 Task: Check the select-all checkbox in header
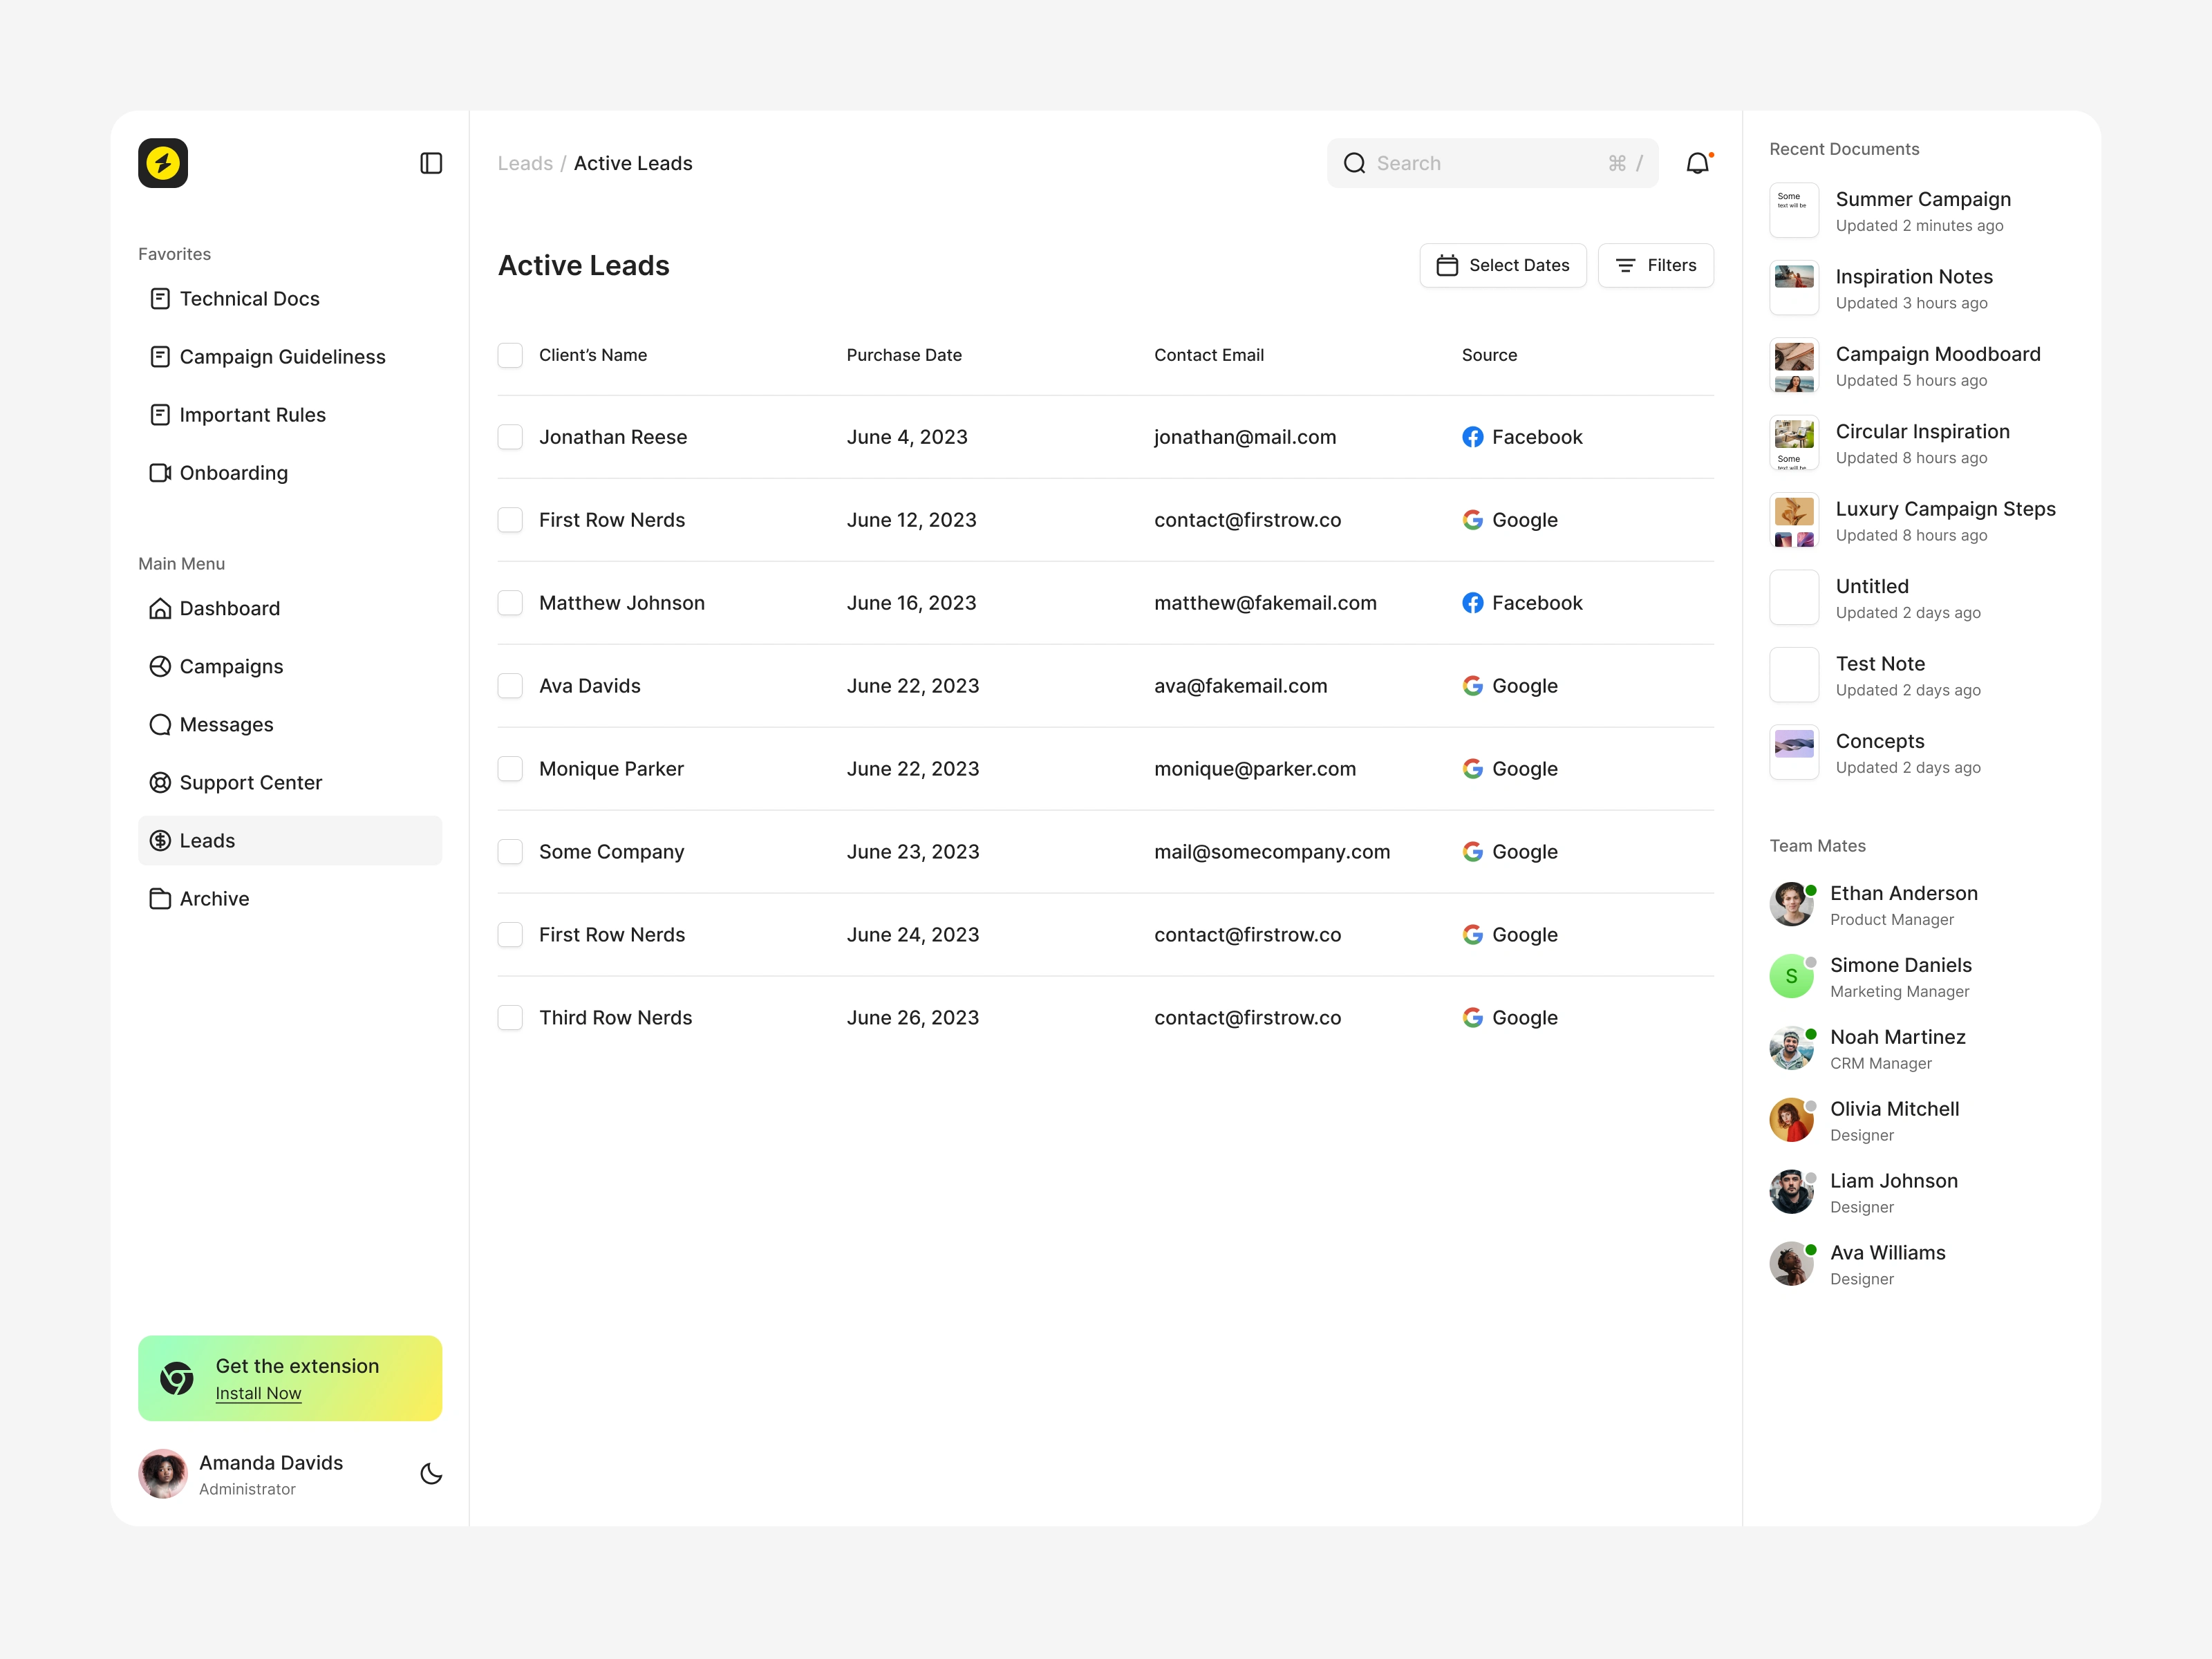[x=510, y=355]
